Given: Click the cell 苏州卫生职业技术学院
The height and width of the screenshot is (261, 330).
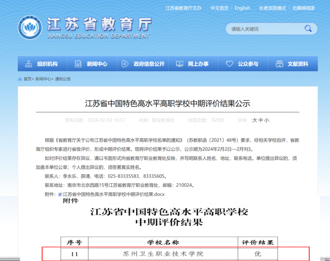Looking at the screenshot, I should tap(163, 254).
